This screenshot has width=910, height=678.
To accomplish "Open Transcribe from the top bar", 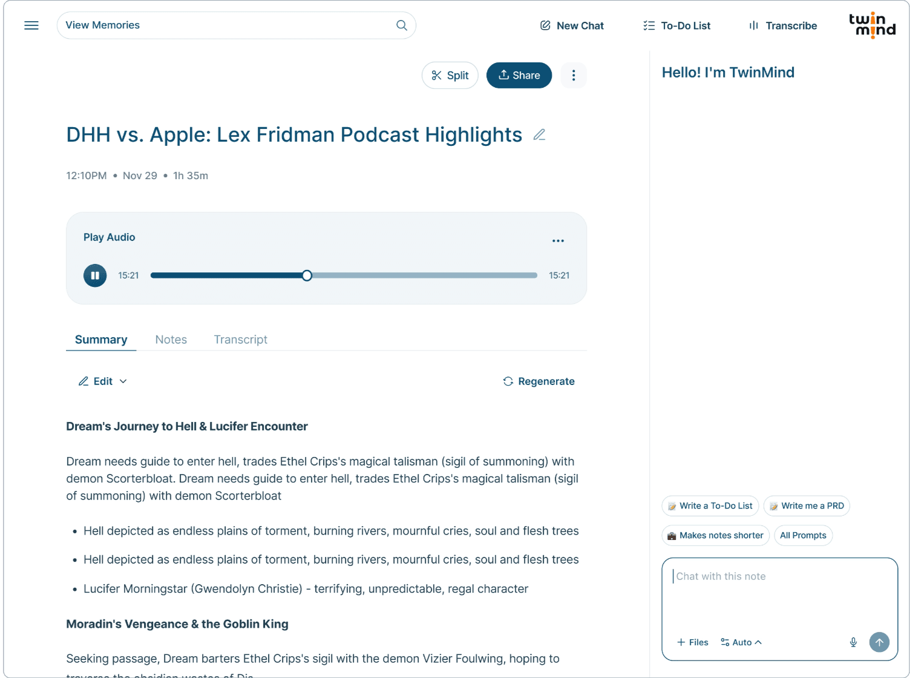I will [783, 25].
